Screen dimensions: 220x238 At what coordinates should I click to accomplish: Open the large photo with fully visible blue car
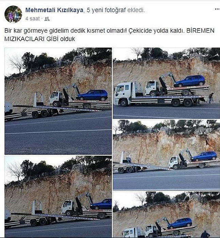pos(58,101)
